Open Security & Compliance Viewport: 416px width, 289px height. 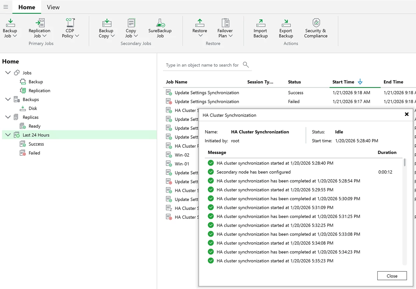(316, 23)
